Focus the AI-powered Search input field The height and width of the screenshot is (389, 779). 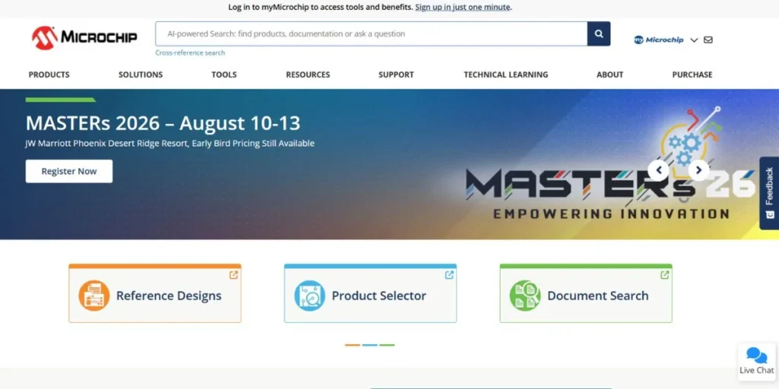pyautogui.click(x=371, y=33)
